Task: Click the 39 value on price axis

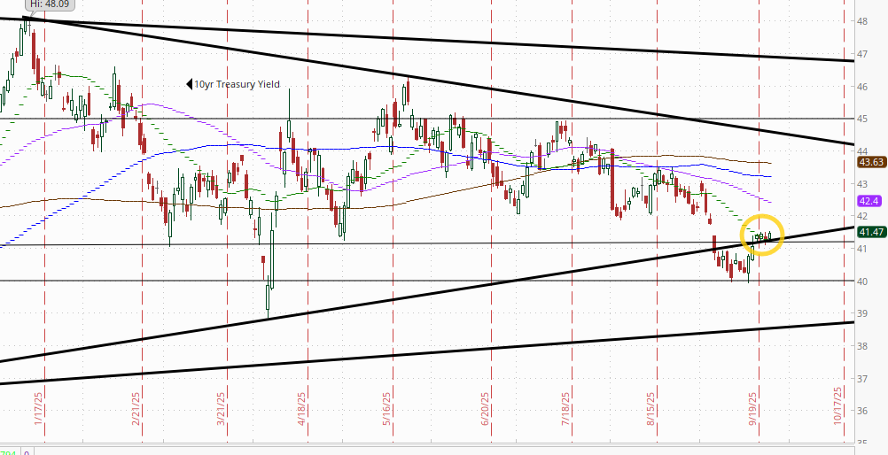Action: [864, 313]
